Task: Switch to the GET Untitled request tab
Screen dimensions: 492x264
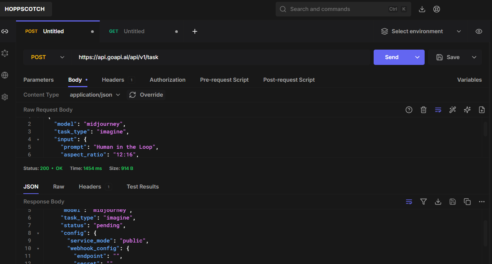Action: click(135, 31)
